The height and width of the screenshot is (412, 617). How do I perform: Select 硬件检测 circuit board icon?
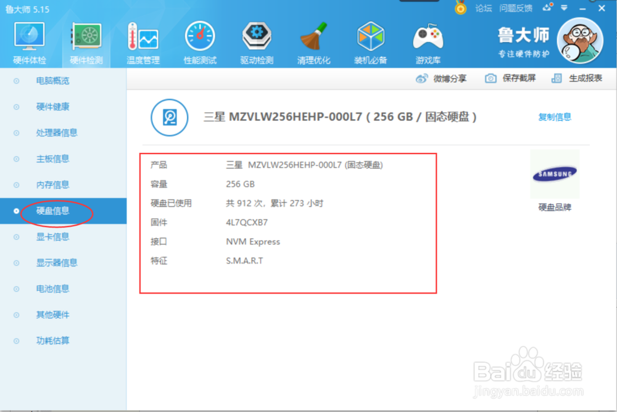[x=86, y=36]
